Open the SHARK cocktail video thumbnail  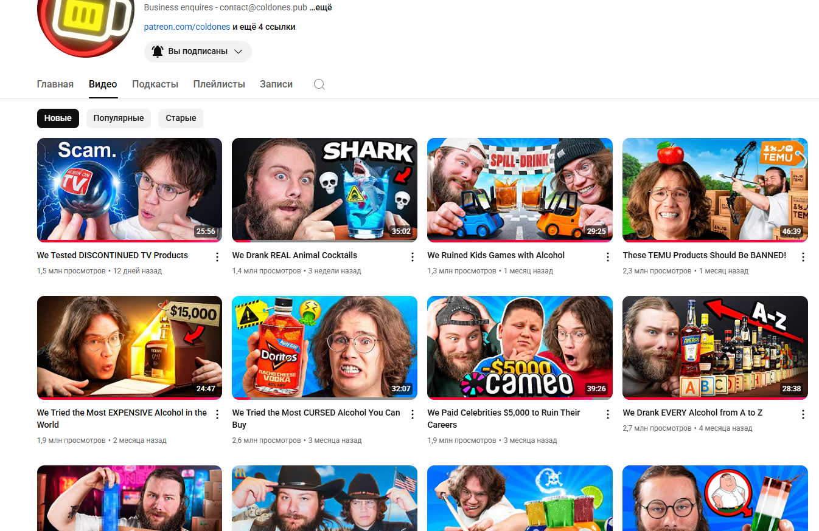pos(325,190)
